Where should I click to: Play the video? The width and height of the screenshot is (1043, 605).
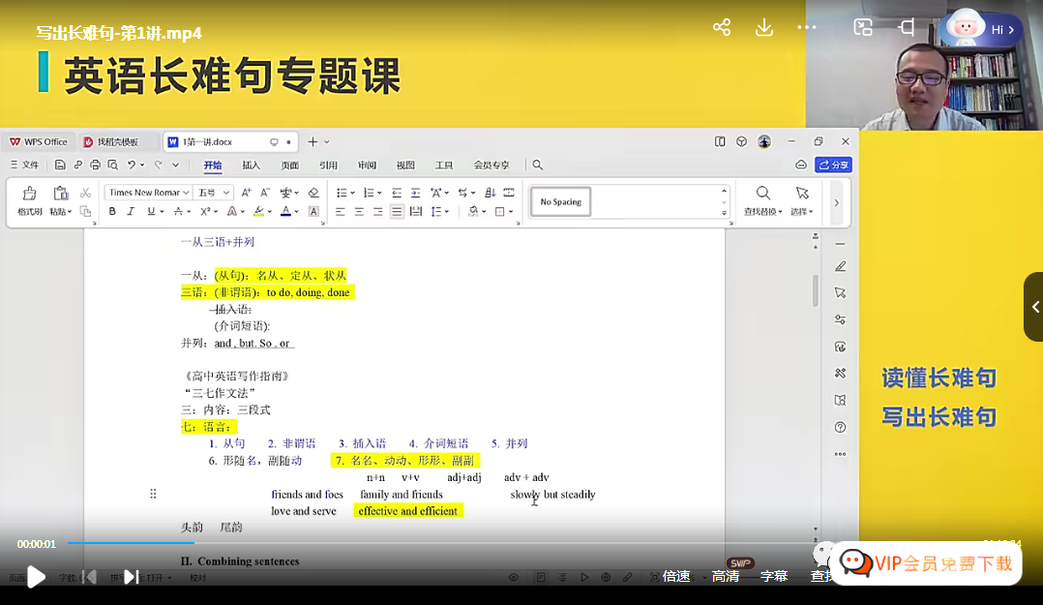[x=36, y=576]
